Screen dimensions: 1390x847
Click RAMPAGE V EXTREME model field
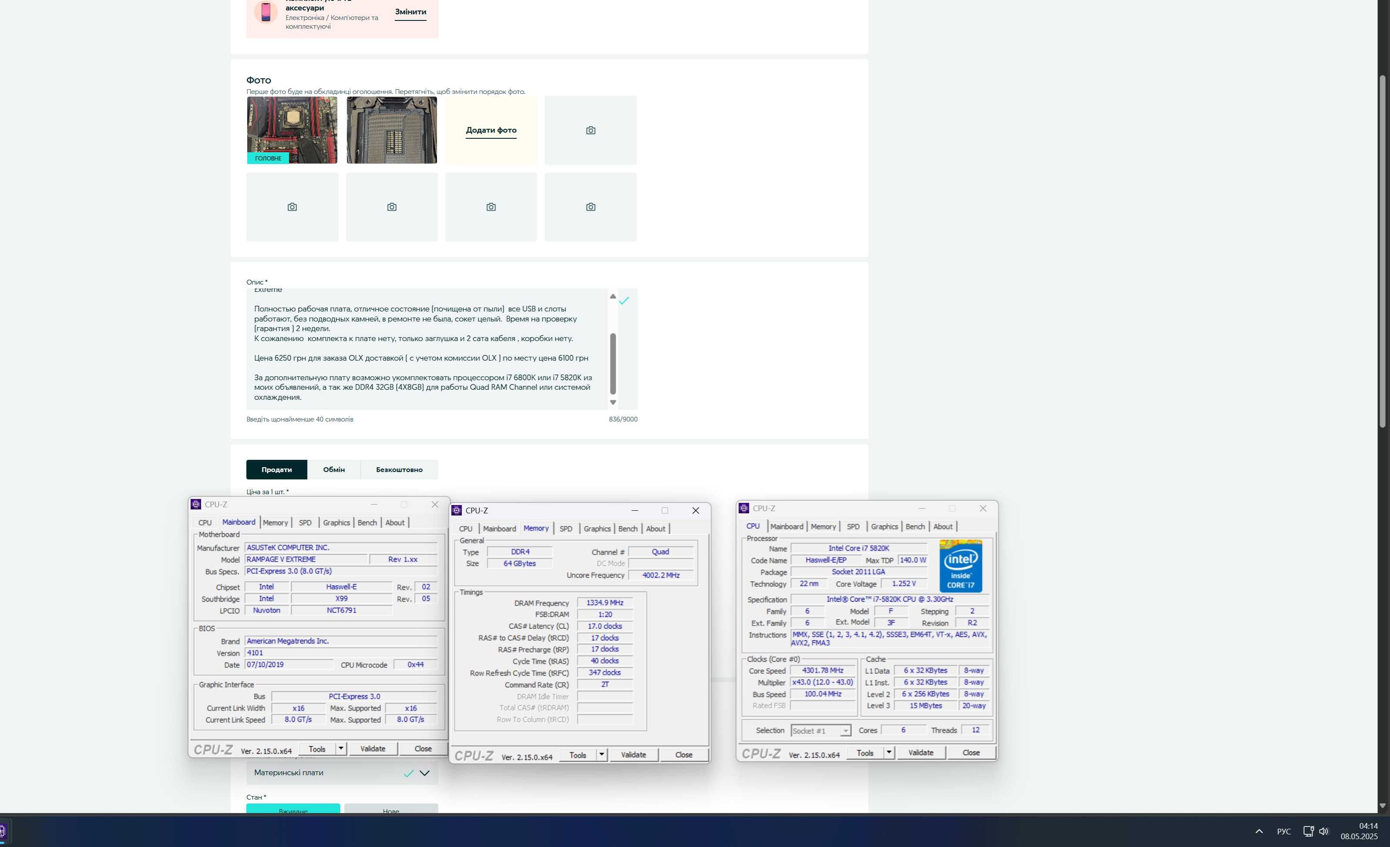point(305,559)
